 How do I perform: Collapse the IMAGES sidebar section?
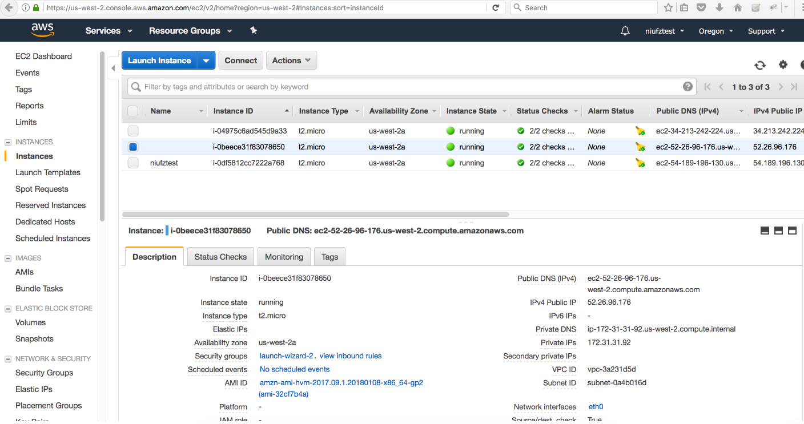click(8, 259)
